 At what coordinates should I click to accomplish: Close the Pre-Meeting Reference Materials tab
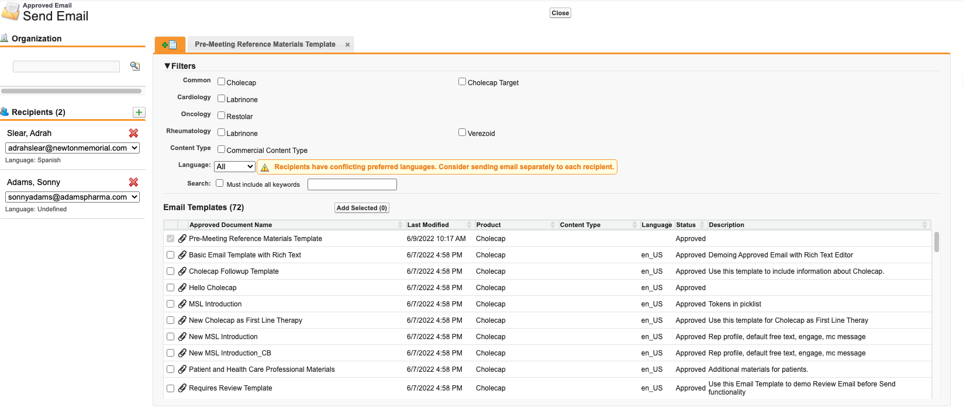pyautogui.click(x=347, y=45)
